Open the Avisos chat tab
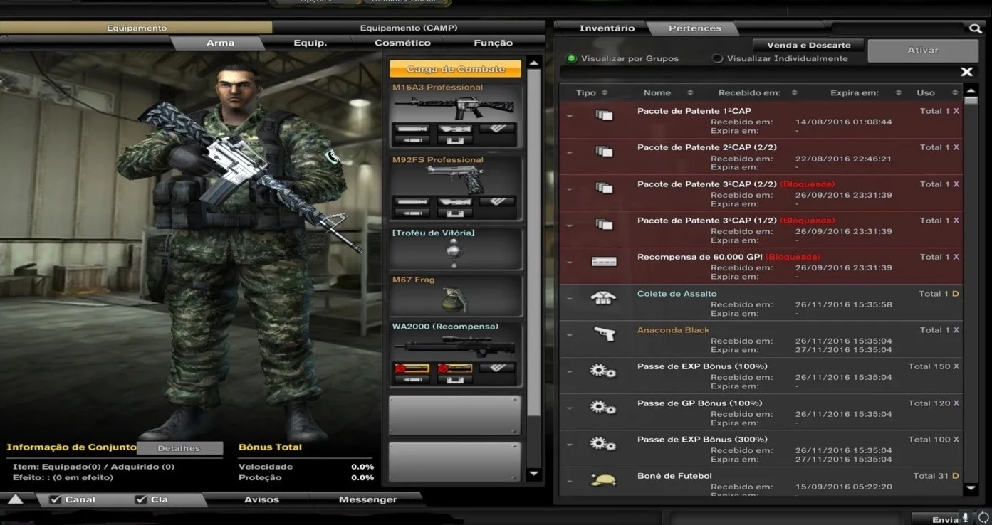The height and width of the screenshot is (525, 992). tap(261, 499)
